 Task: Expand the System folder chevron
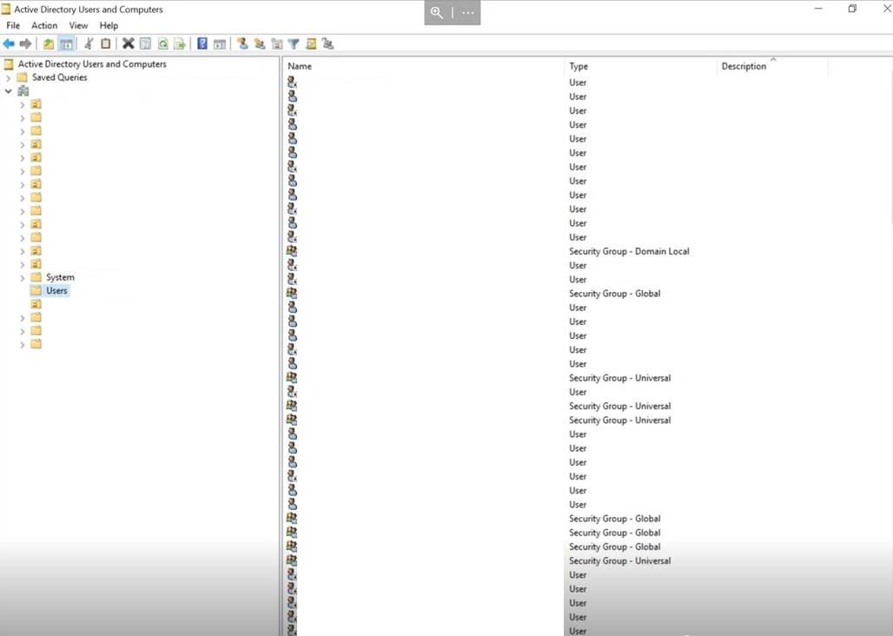tap(22, 277)
